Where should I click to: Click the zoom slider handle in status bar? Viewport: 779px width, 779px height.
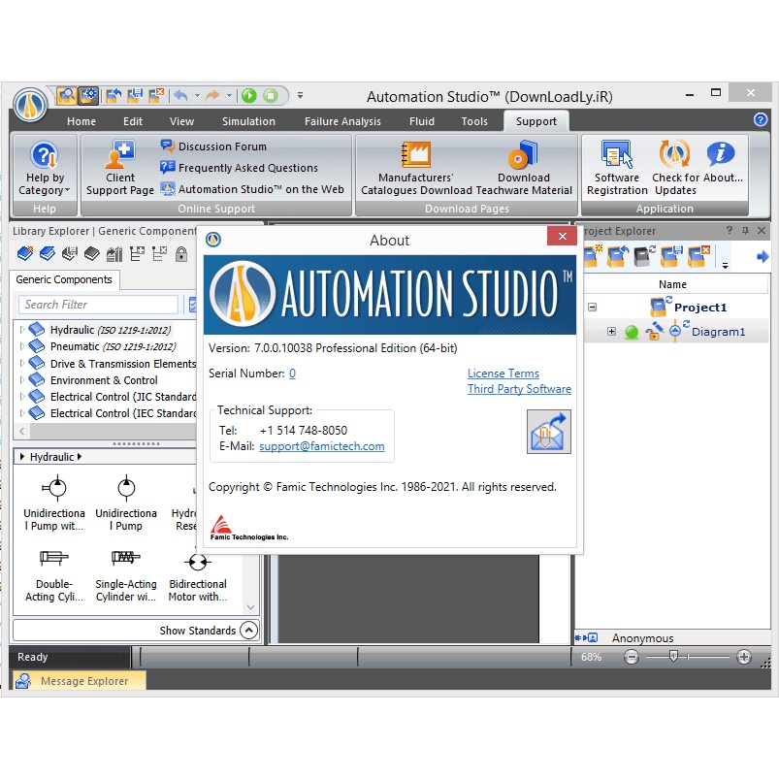pos(673,657)
